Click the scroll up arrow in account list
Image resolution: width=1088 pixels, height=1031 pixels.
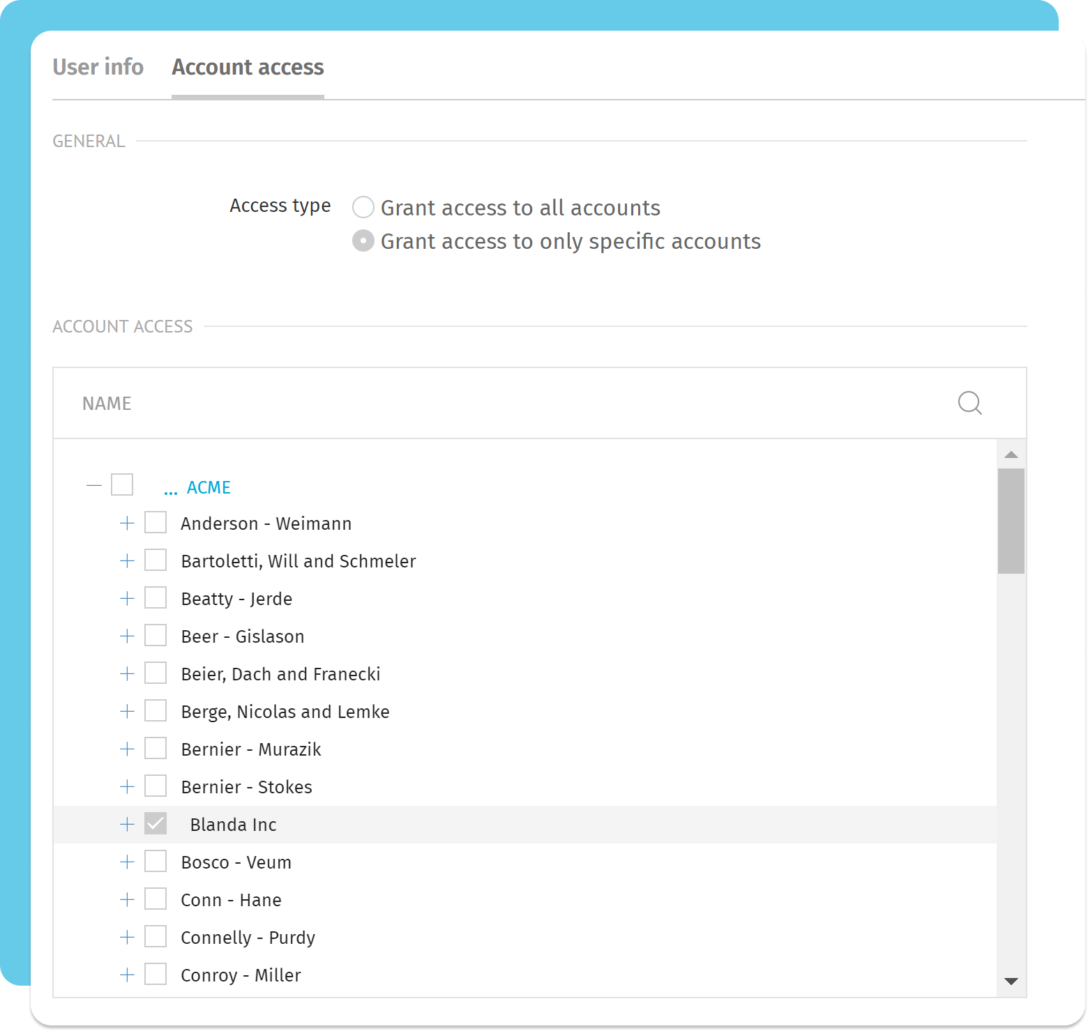[x=1011, y=455]
